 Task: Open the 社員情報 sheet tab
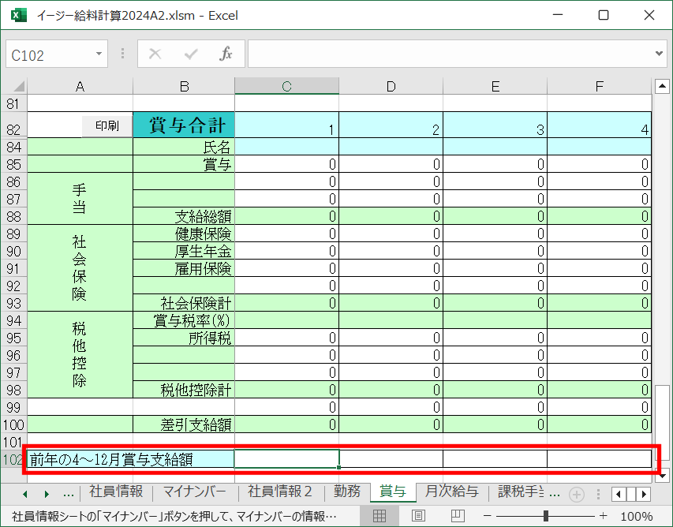(116, 491)
